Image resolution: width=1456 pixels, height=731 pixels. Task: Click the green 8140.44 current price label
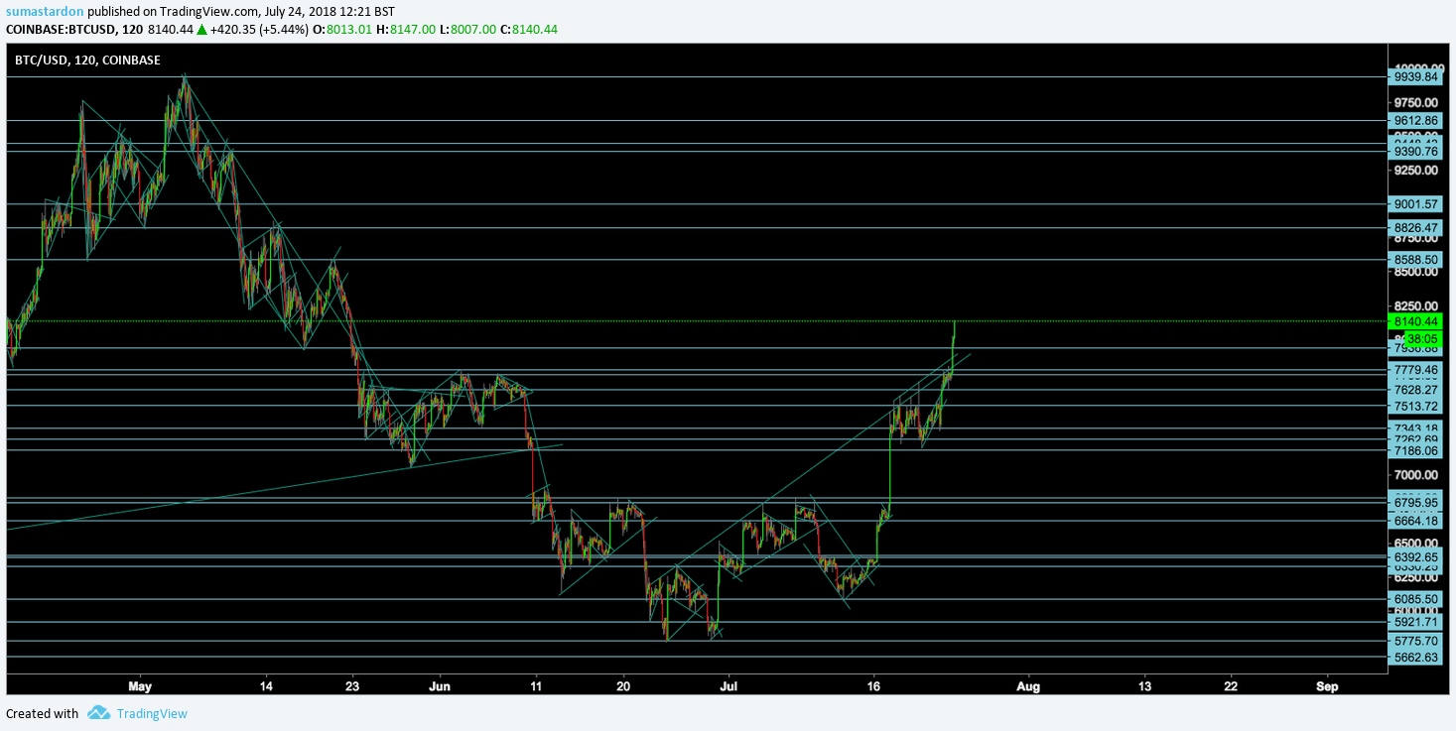coord(1416,321)
